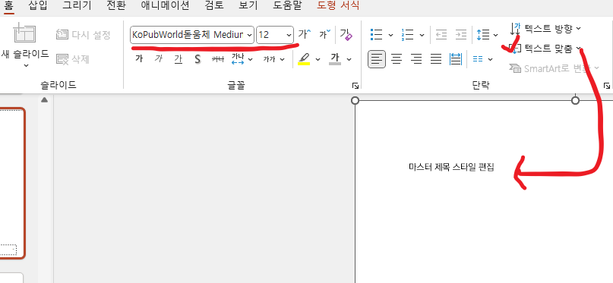Open the 검토 tab
Screen dimensions: 613x283
tap(214, 5)
